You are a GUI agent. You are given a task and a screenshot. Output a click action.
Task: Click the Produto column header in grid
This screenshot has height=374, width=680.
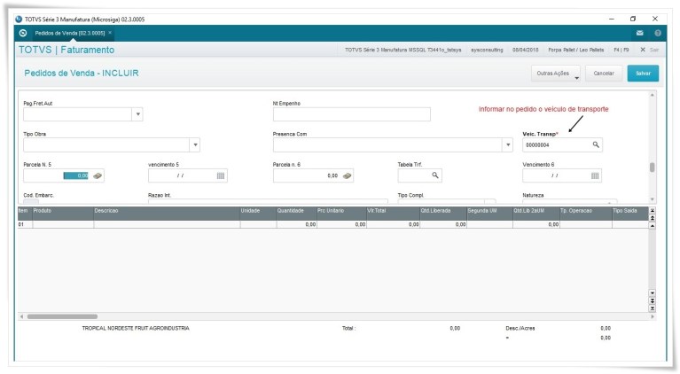(x=62, y=211)
